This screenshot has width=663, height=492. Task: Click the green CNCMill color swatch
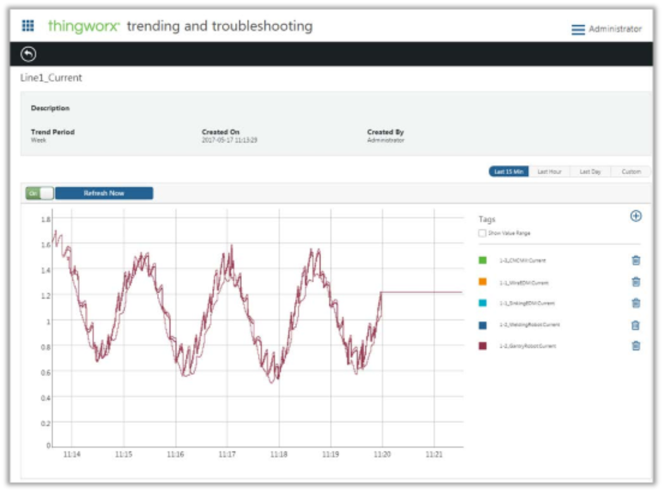pyautogui.click(x=483, y=260)
